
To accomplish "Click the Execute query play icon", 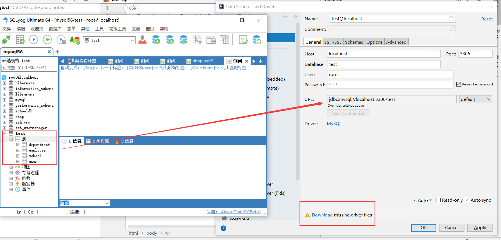I will tap(34, 40).
